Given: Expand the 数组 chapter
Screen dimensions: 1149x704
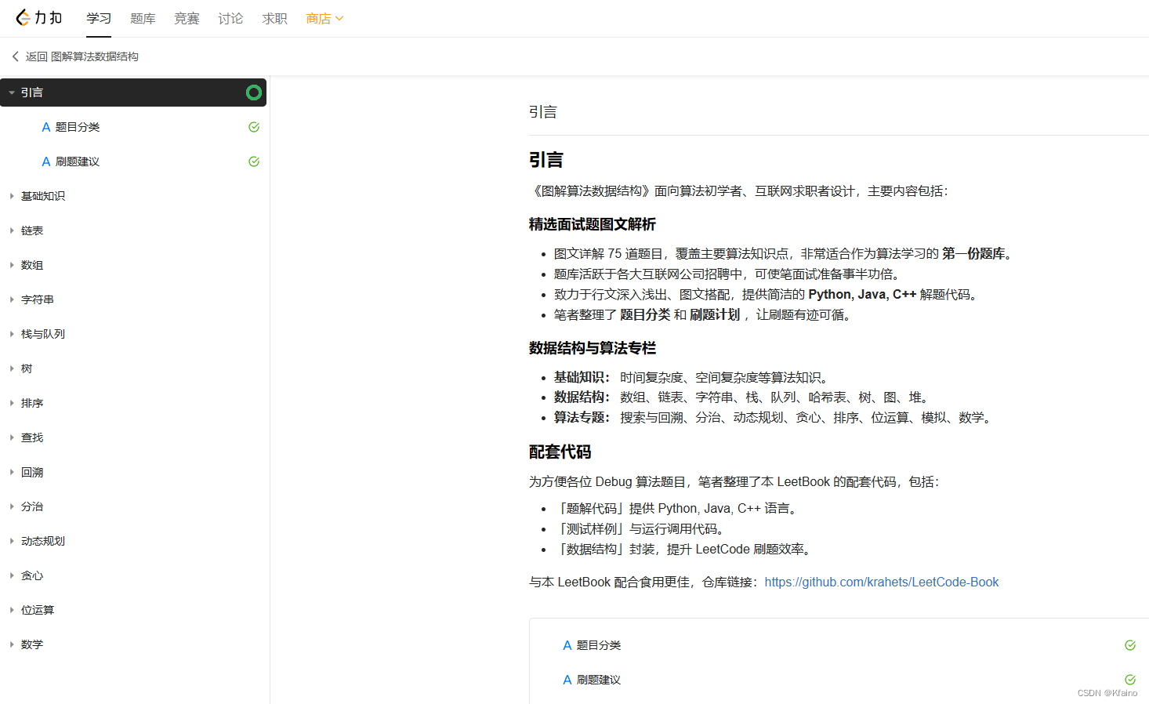Looking at the screenshot, I should pyautogui.click(x=12, y=265).
